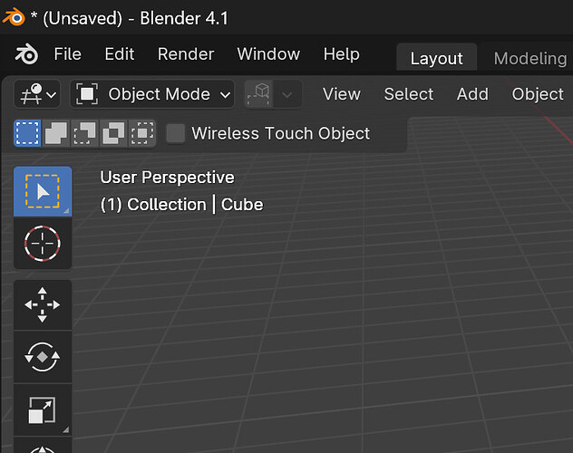Choose Subtract Selection mode icon
This screenshot has height=453, width=573.
click(84, 133)
